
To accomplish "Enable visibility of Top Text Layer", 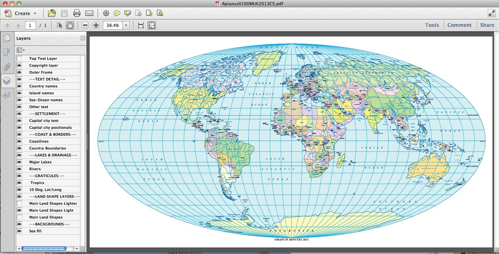I will click(x=19, y=58).
